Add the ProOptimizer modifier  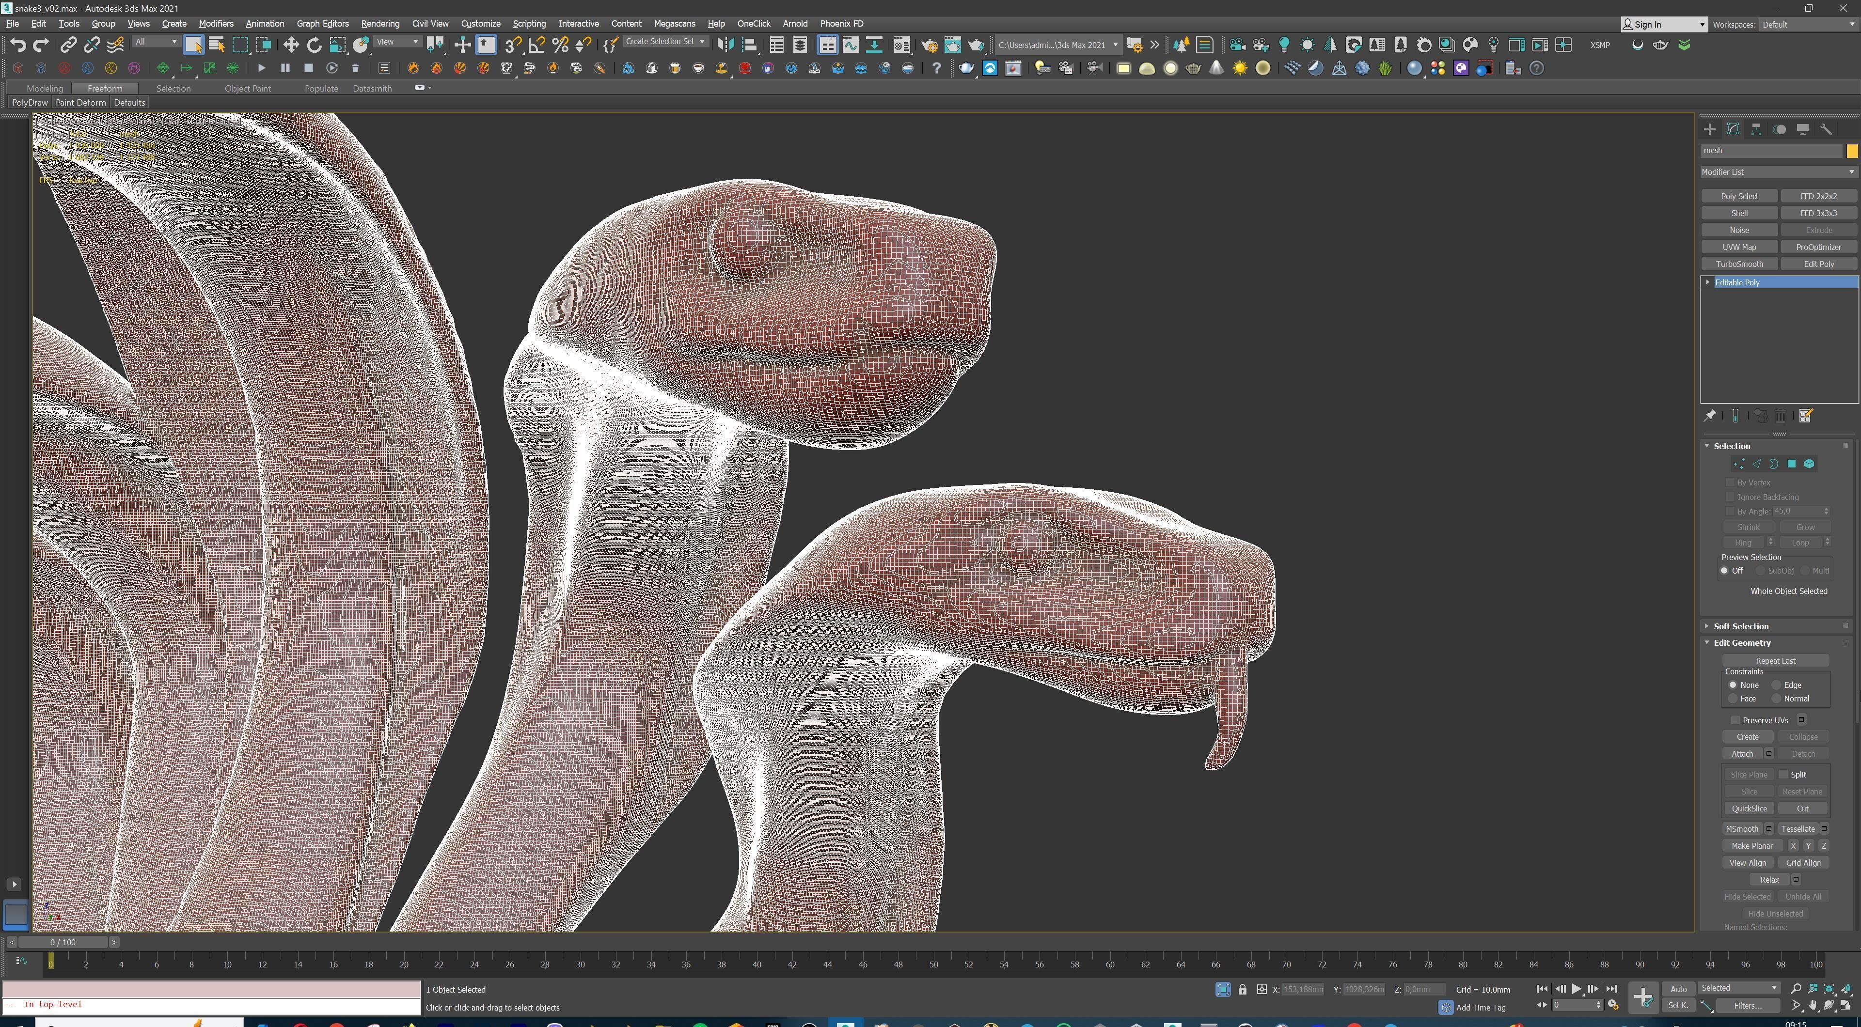tap(1818, 247)
